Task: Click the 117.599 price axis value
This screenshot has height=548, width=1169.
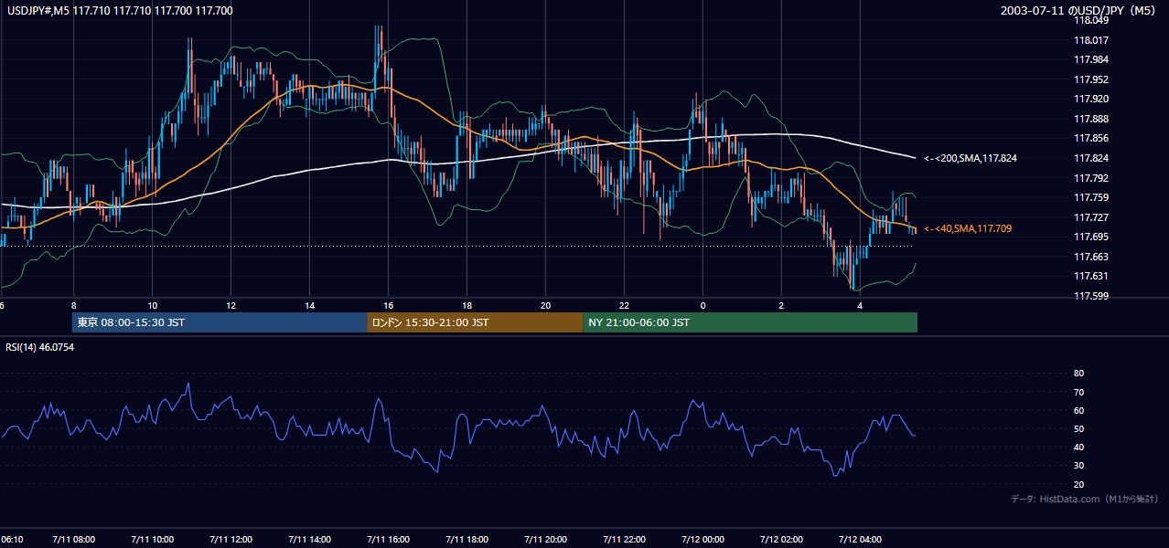Action: click(1091, 296)
